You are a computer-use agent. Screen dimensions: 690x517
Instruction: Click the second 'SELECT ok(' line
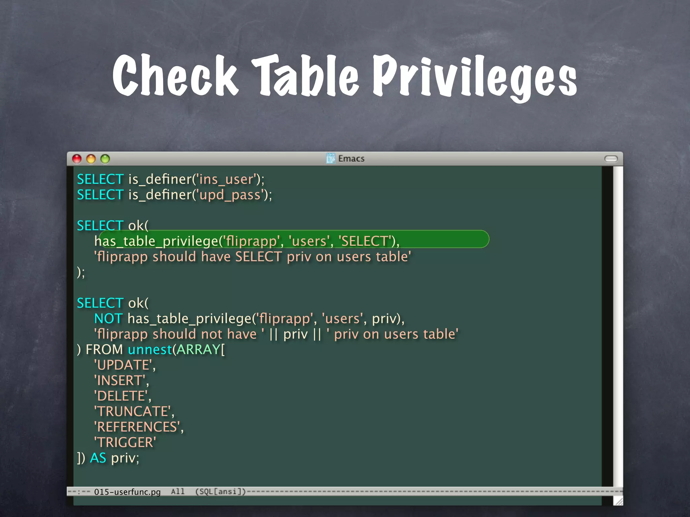tap(113, 303)
